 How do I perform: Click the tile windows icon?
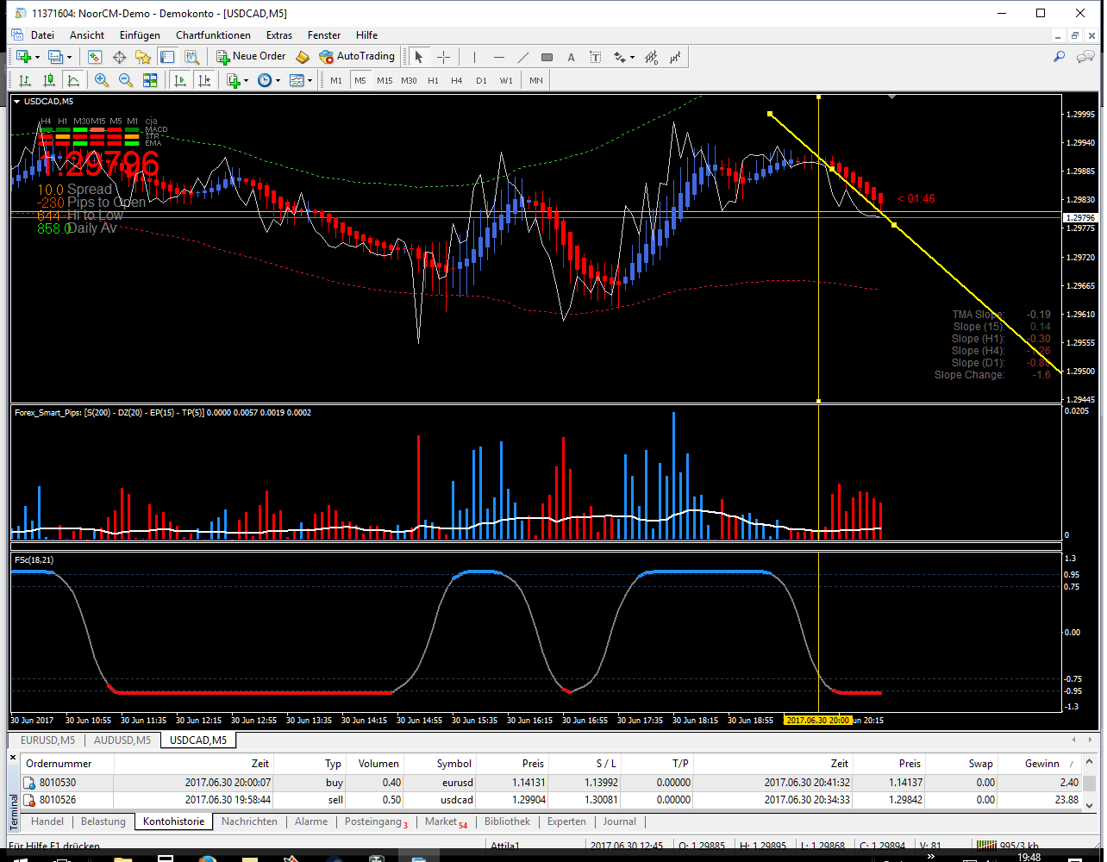(150, 80)
